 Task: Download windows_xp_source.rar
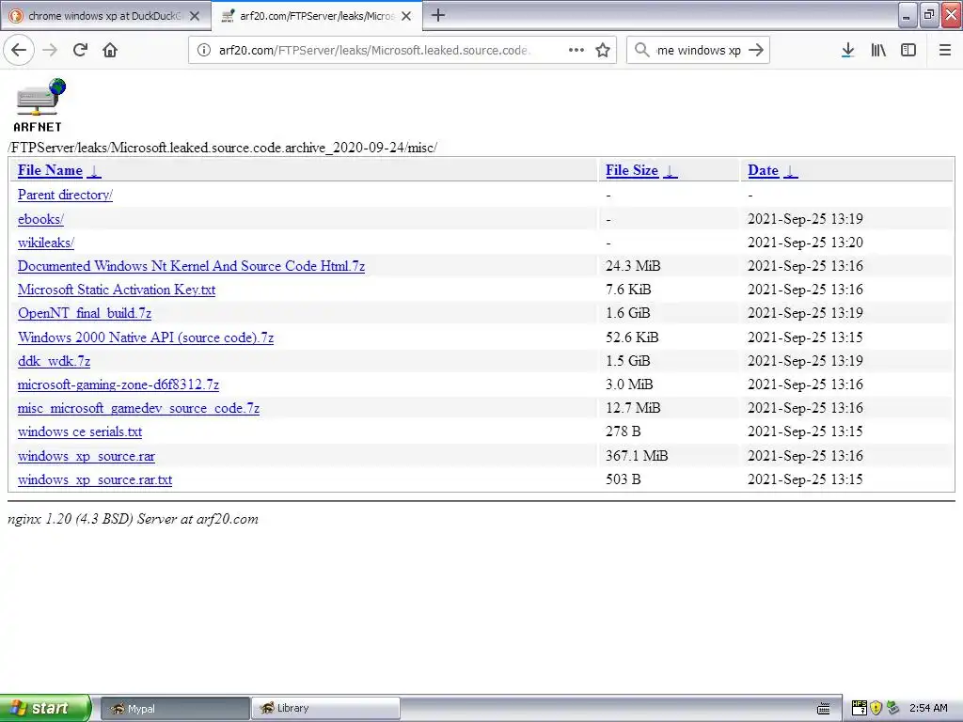click(x=86, y=456)
